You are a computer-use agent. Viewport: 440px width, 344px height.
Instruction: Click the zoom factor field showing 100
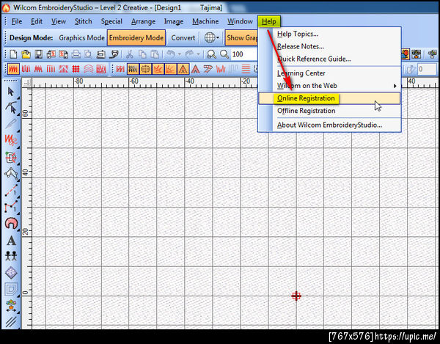(x=243, y=54)
